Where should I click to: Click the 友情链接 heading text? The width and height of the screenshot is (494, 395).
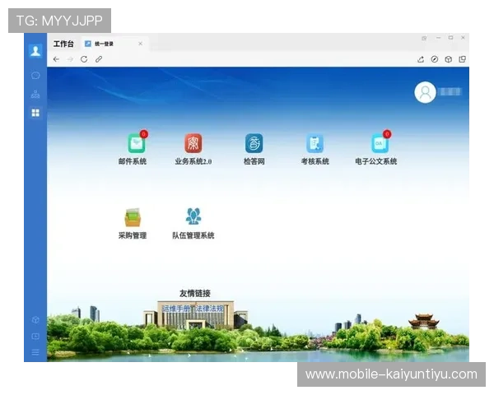[195, 294]
